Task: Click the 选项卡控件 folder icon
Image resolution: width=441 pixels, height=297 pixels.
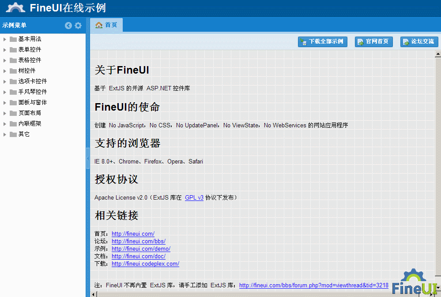Action: tap(13, 82)
